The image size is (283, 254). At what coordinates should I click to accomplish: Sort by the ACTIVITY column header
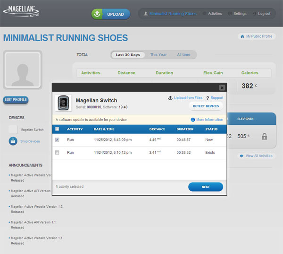(75, 129)
